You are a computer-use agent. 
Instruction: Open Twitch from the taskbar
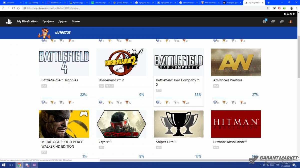(x=34, y=165)
